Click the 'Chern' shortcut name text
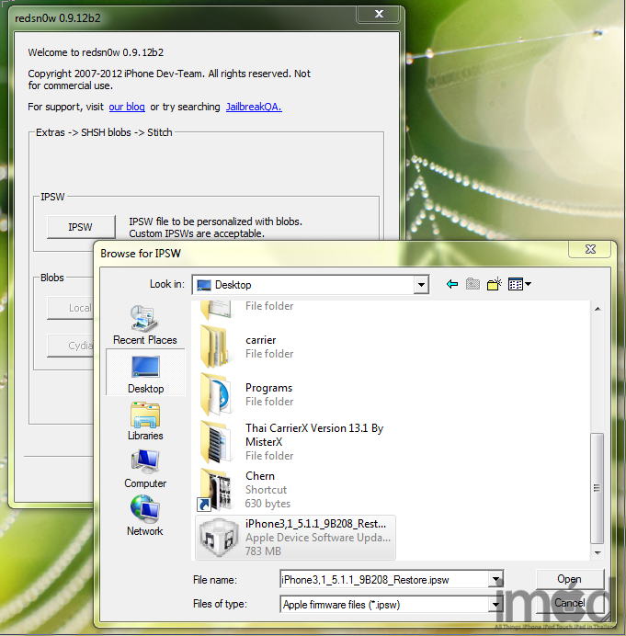This screenshot has height=636, width=626. (x=259, y=476)
